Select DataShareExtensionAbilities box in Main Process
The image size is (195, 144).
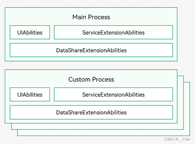point(91,50)
